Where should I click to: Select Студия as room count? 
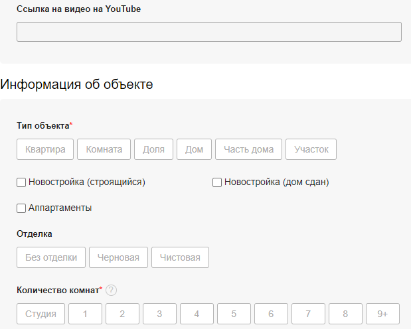(x=41, y=314)
